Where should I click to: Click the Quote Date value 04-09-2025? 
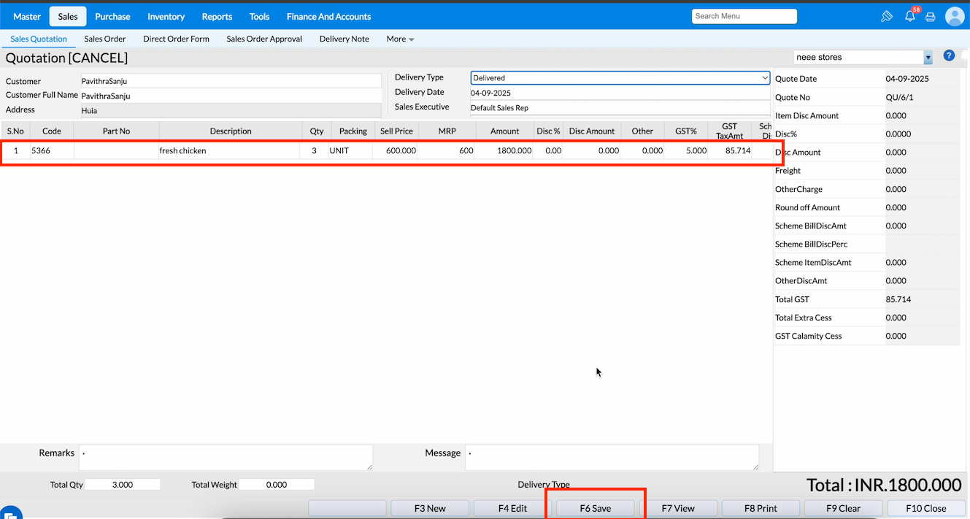pos(907,79)
